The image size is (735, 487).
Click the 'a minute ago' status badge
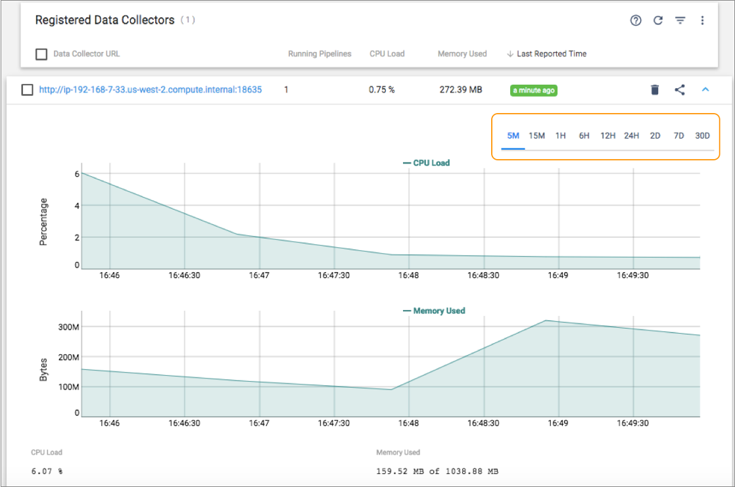click(x=533, y=90)
